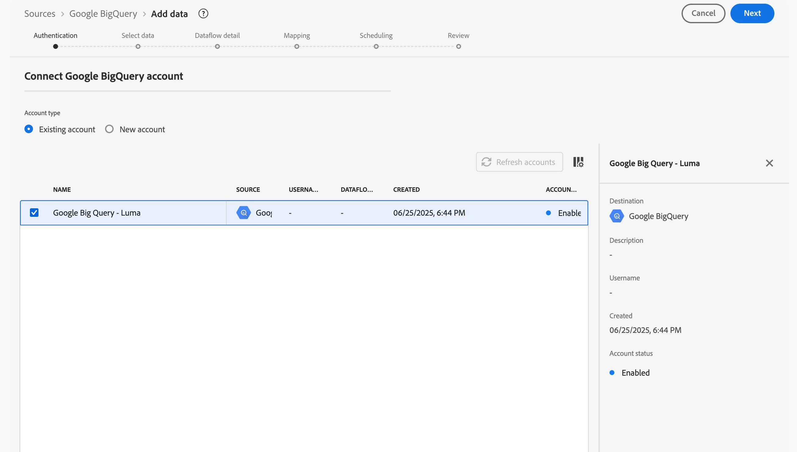797x452 pixels.
Task: Click the Review step marker dot
Action: (x=458, y=46)
